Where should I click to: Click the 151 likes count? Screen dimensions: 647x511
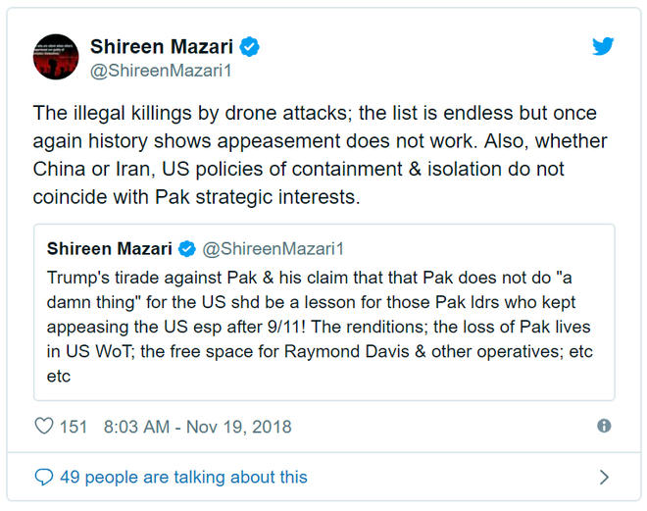pos(74,427)
